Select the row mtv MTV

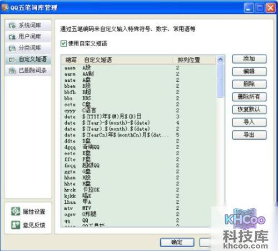tap(139, 208)
